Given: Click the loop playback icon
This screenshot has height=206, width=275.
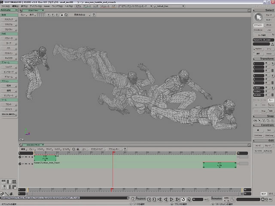Looking at the screenshot, I should tap(183, 199).
